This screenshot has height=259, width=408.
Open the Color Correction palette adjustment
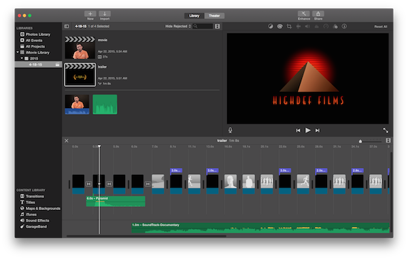279,27
